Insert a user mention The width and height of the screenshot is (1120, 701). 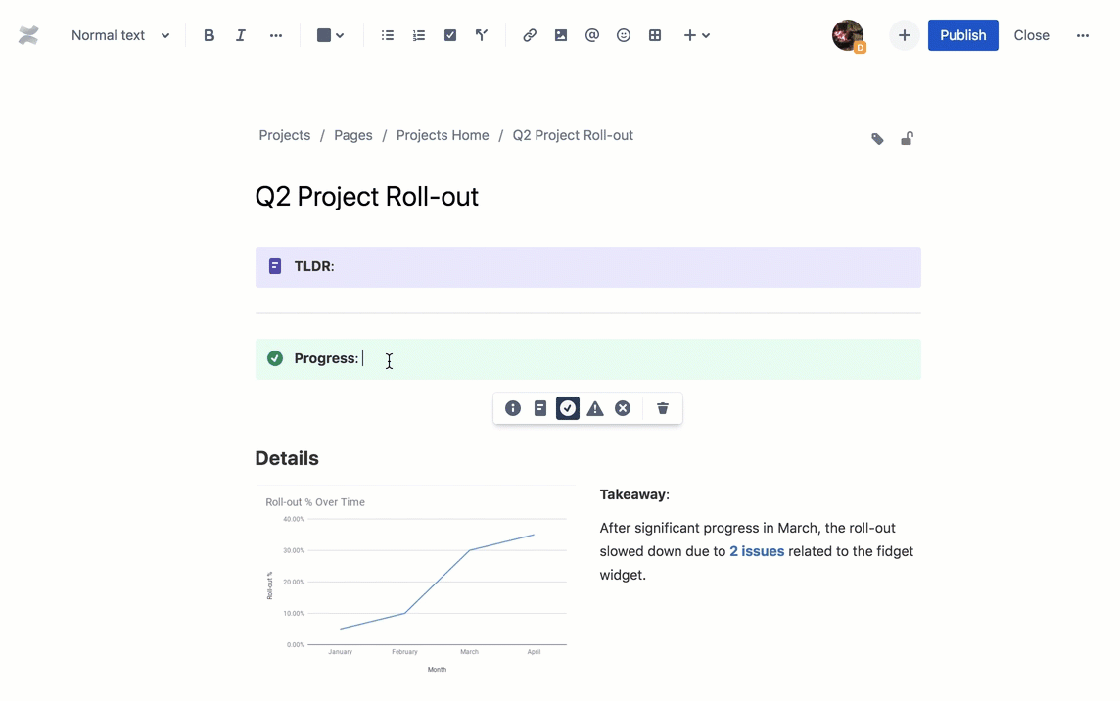[592, 35]
